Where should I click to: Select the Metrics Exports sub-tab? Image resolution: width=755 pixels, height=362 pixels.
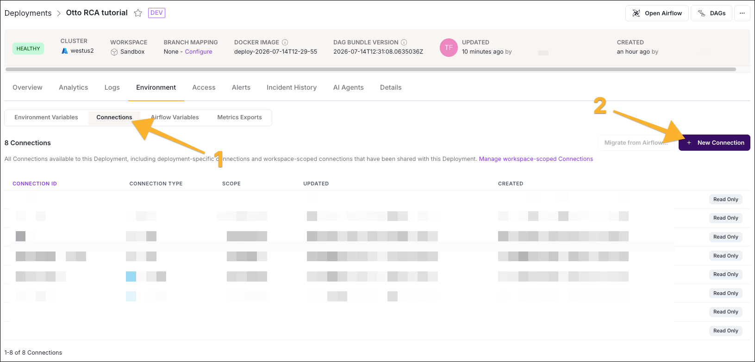(x=239, y=117)
